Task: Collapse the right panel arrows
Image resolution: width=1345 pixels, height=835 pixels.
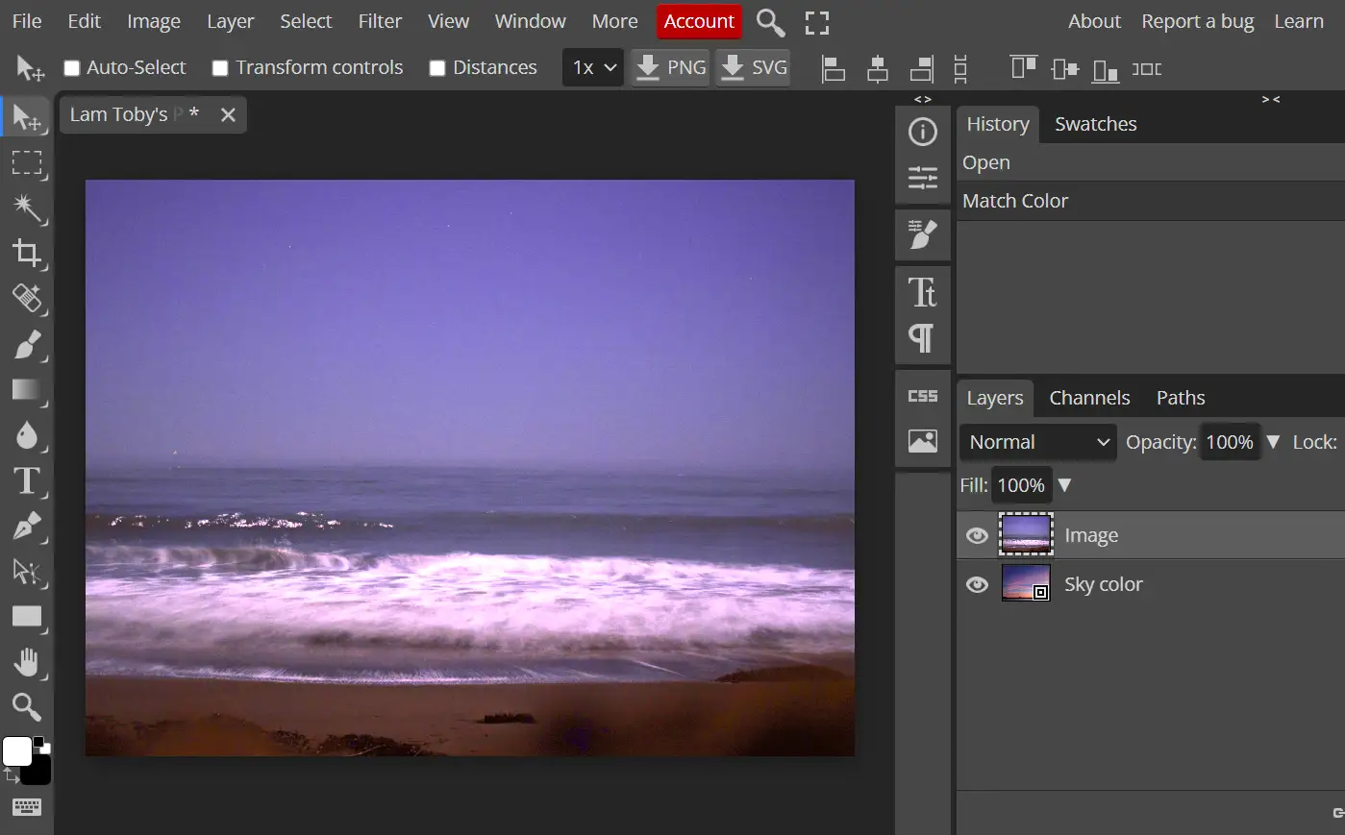Action: [1271, 99]
